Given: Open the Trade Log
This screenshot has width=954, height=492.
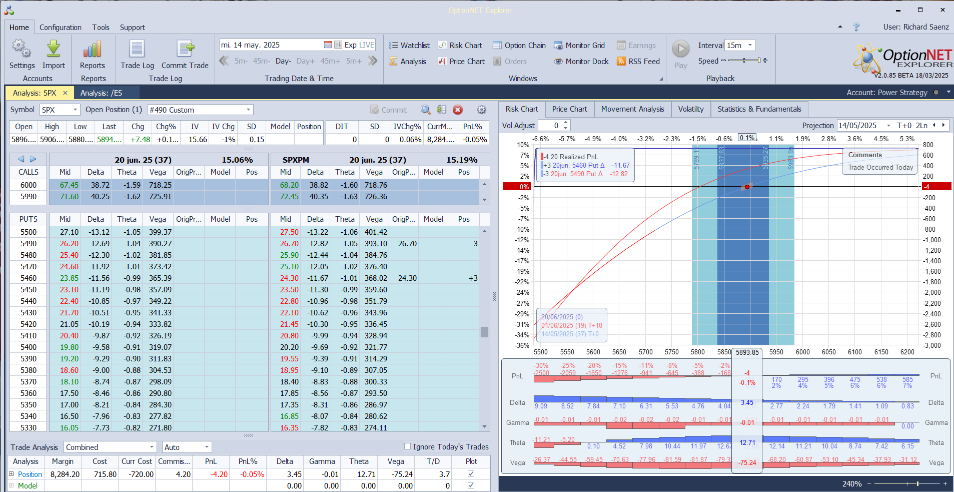Looking at the screenshot, I should tap(137, 55).
